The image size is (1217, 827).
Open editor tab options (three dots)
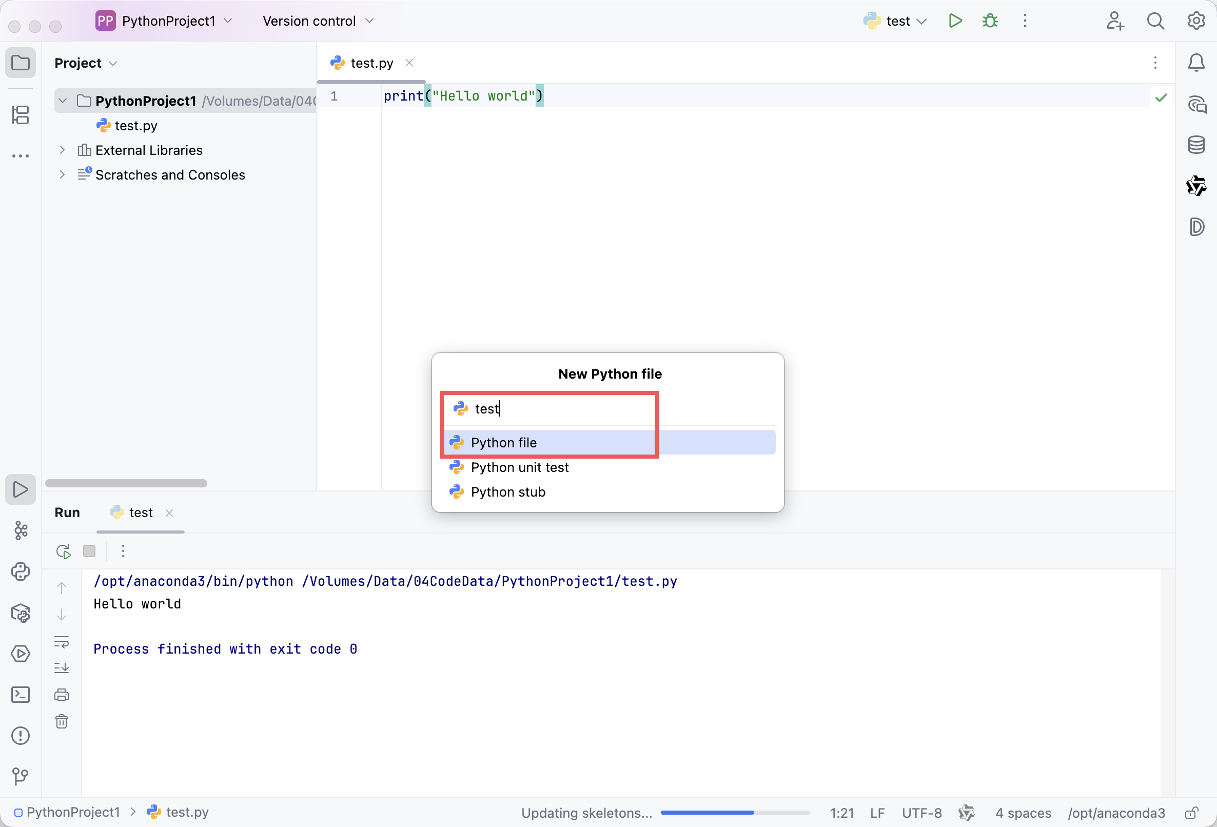(1155, 63)
